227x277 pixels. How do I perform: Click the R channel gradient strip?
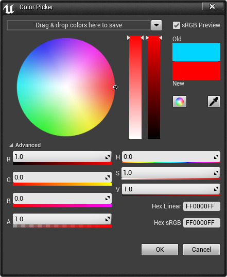pyautogui.click(x=62, y=164)
